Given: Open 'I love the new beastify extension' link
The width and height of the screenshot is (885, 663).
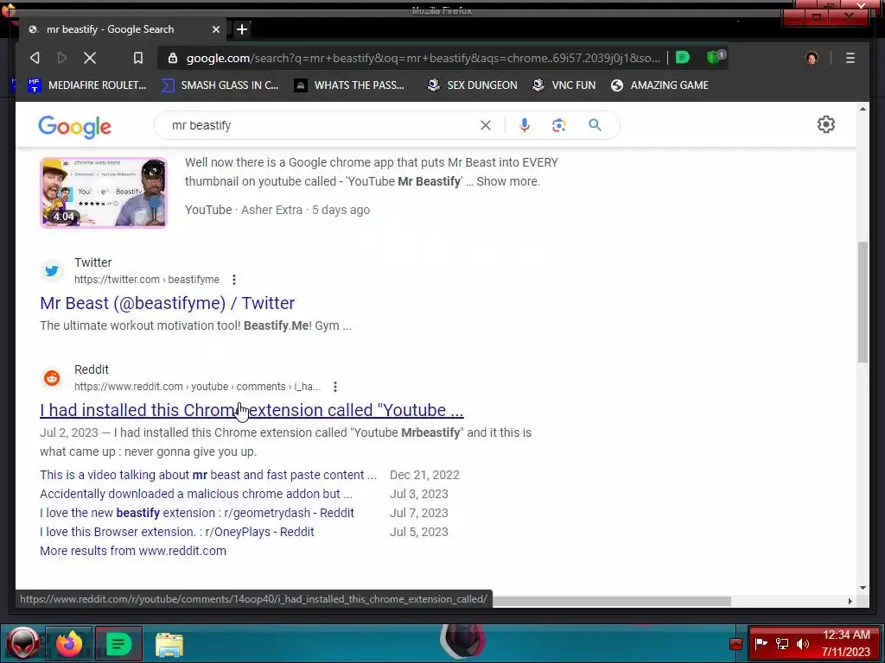Looking at the screenshot, I should pyautogui.click(x=197, y=513).
